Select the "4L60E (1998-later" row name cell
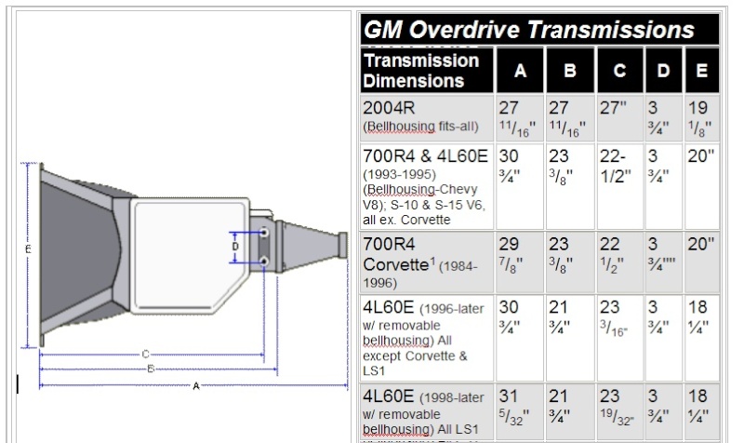Screen dimensions: 744x443 tap(427, 412)
